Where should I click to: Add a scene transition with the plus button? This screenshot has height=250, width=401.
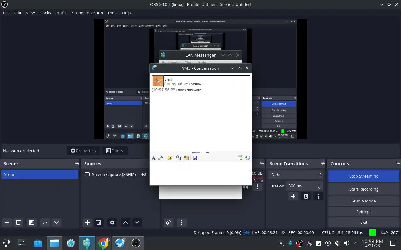pyautogui.click(x=293, y=196)
